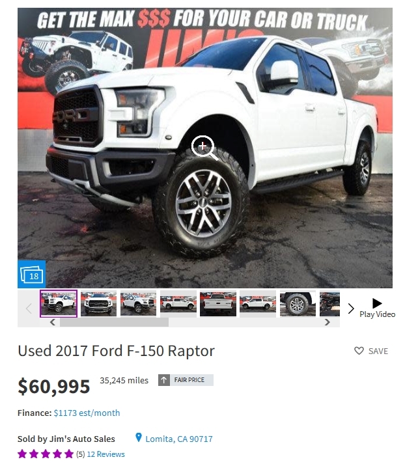The height and width of the screenshot is (466, 405).
Task: Open the 12 Reviews link
Action: pyautogui.click(x=106, y=454)
